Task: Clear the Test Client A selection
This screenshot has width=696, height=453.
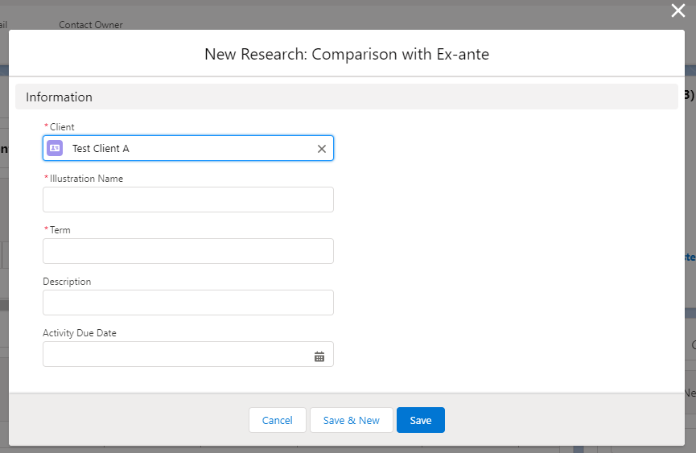Action: 322,149
